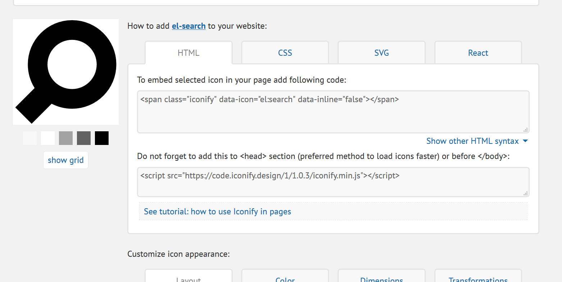
Task: Choose the medium gray background swatch
Action: coord(66,138)
